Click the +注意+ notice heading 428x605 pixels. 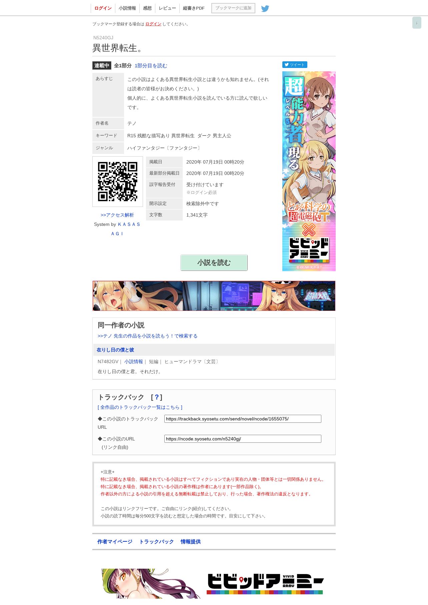(x=108, y=472)
